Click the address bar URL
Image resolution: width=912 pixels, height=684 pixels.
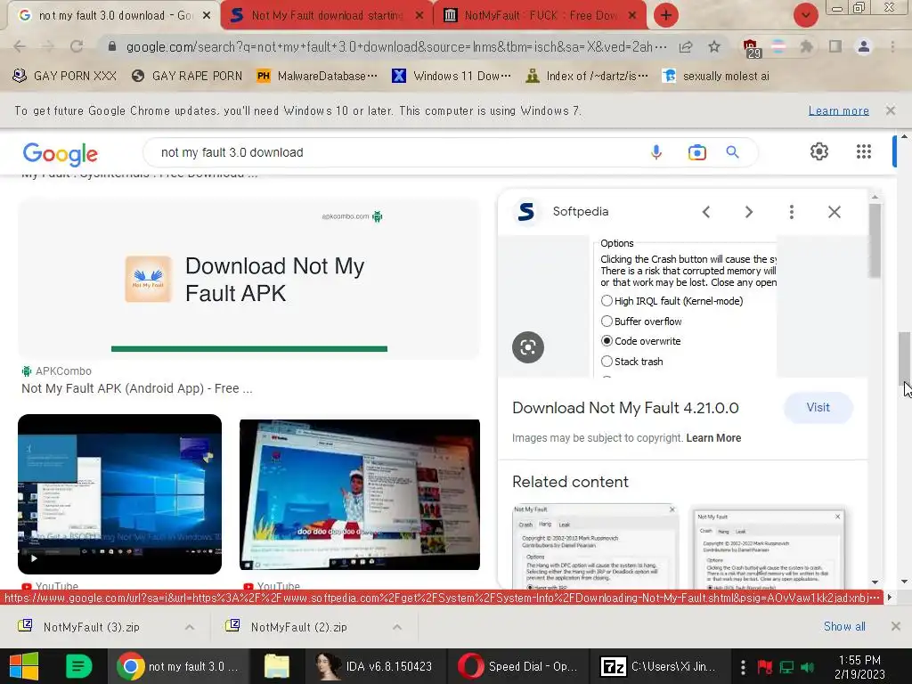[x=395, y=46]
